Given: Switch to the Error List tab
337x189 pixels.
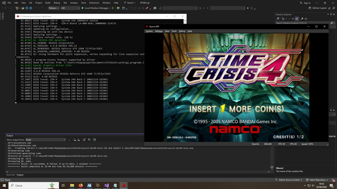Looking at the screenshot, I should 11,175.
